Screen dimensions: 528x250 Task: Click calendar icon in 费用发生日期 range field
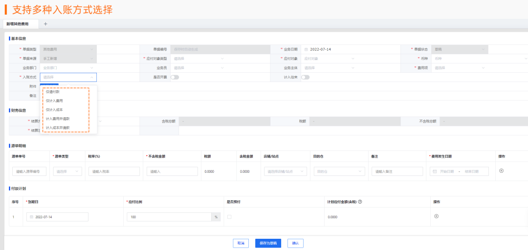(435, 171)
